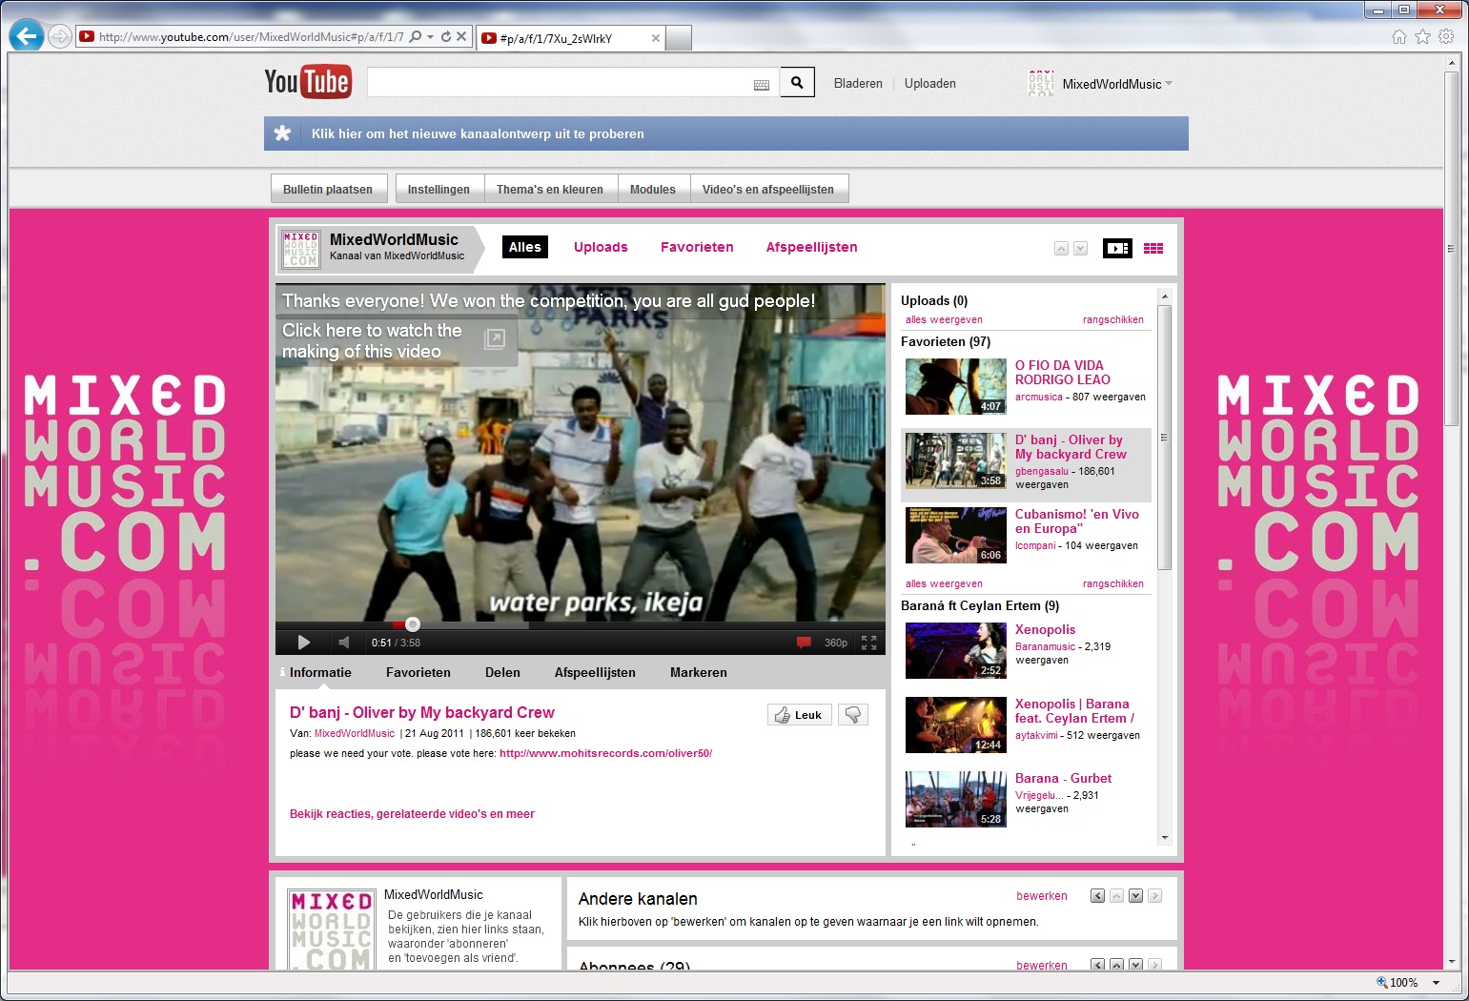Click the annotation link icon in video overlay
The height and width of the screenshot is (1001, 1469).
pos(494,339)
